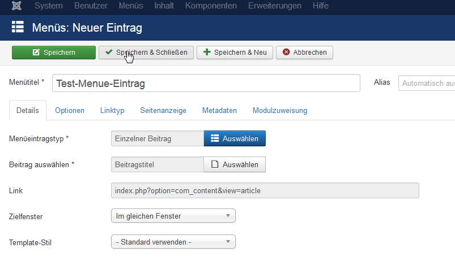
Task: Click the checkmark on Speichern & Schließen
Action: pyautogui.click(x=109, y=52)
